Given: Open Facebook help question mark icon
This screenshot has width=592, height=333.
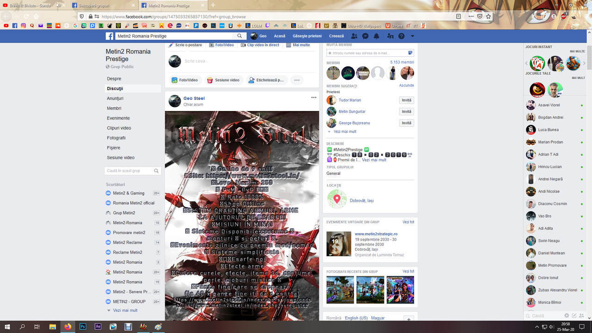Looking at the screenshot, I should pyautogui.click(x=401, y=36).
